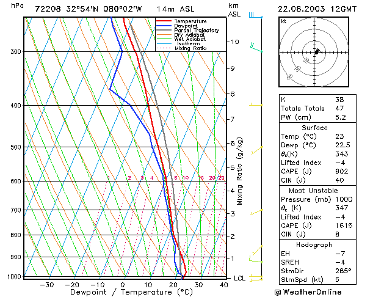Click the 700 hPa pressure axis label

(x=16, y=210)
